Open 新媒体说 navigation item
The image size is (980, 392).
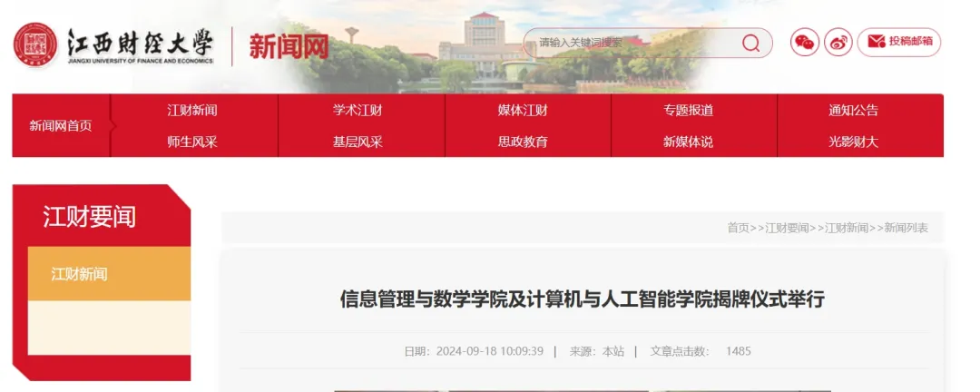click(x=688, y=142)
